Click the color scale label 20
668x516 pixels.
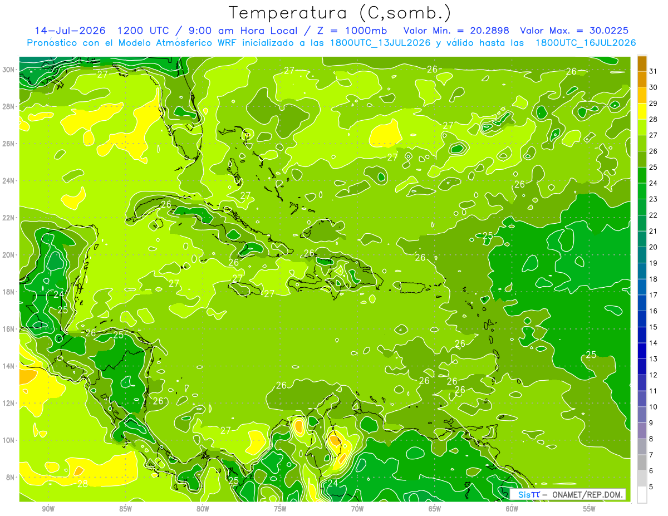[x=654, y=247]
